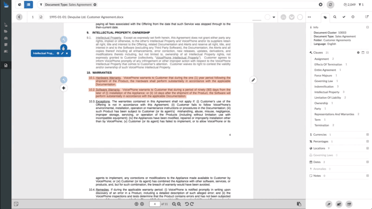Open the search tab in right panel
This screenshot has height=209, width=372.
pyautogui.click(x=335, y=17)
